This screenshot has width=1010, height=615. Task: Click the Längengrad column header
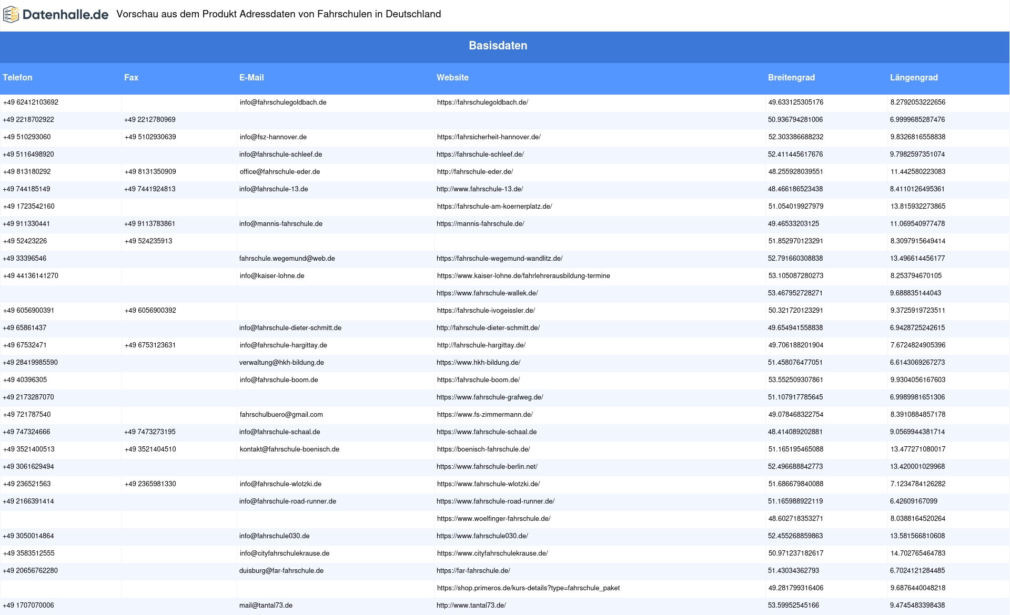914,77
